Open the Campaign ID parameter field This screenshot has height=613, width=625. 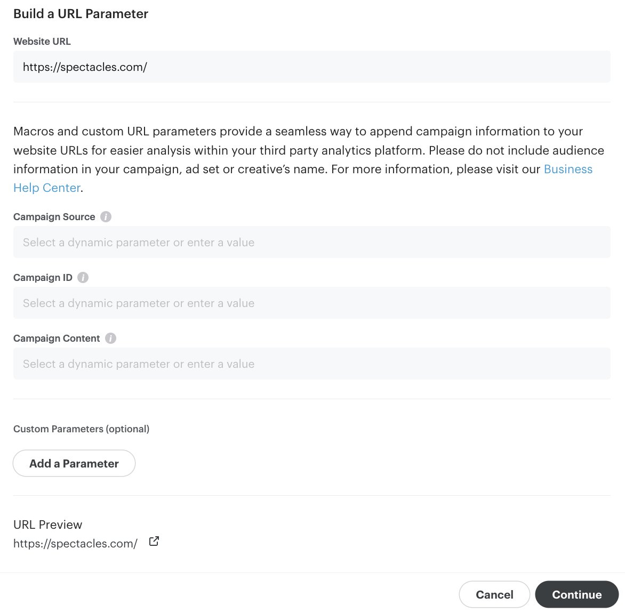tap(311, 303)
